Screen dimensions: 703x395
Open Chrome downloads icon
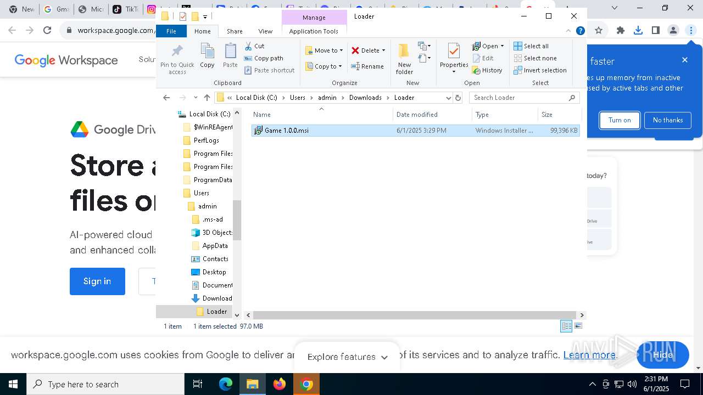pyautogui.click(x=638, y=31)
